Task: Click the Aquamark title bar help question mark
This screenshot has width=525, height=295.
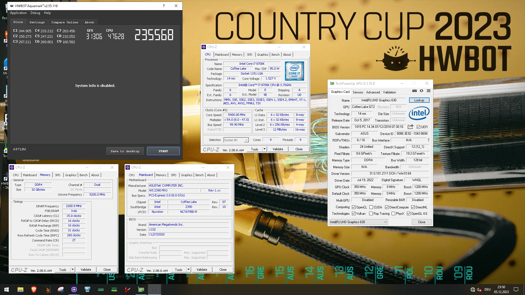Action: click(x=164, y=6)
